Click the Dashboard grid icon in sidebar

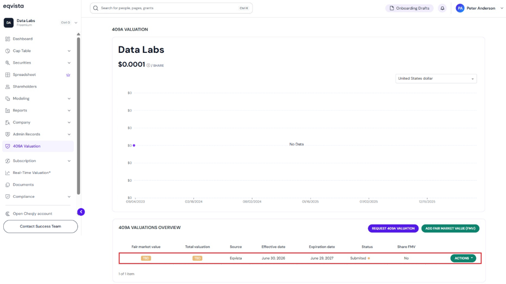pos(8,39)
